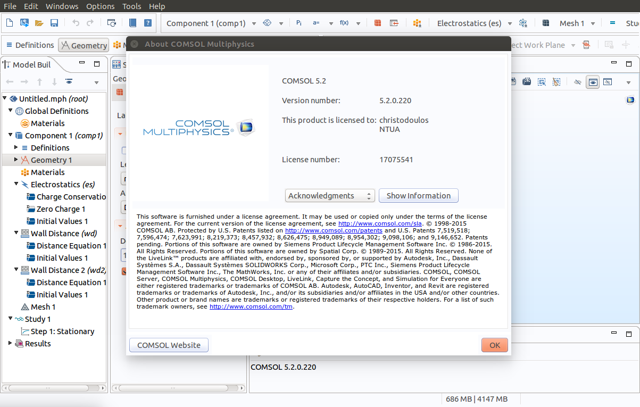Select Step 1: Stationary in tree
The height and width of the screenshot is (407, 640).
57,331
